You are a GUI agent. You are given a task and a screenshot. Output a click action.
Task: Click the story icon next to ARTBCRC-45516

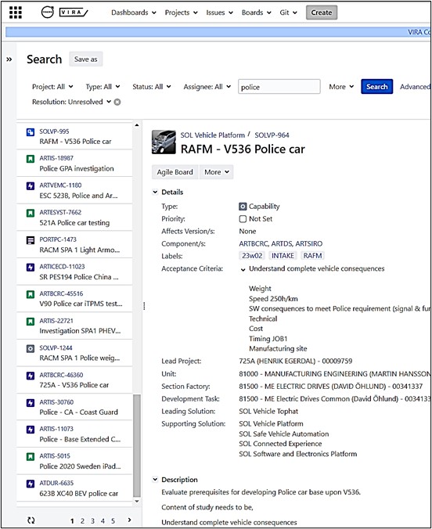click(31, 294)
